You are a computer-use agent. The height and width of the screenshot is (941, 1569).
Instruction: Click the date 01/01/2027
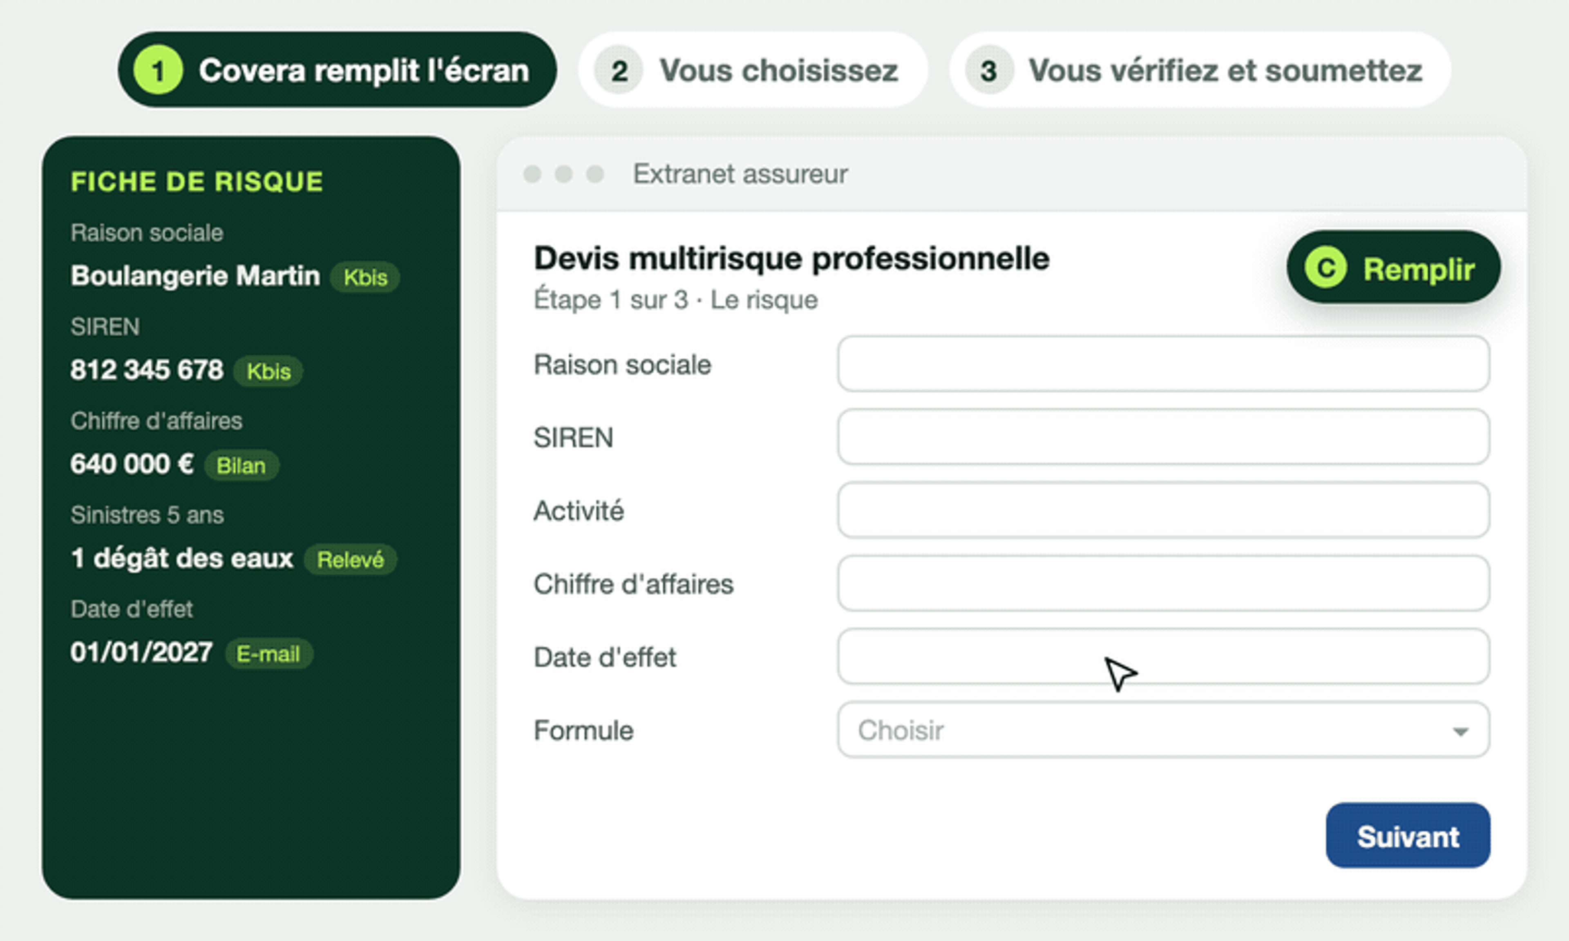pos(141,653)
